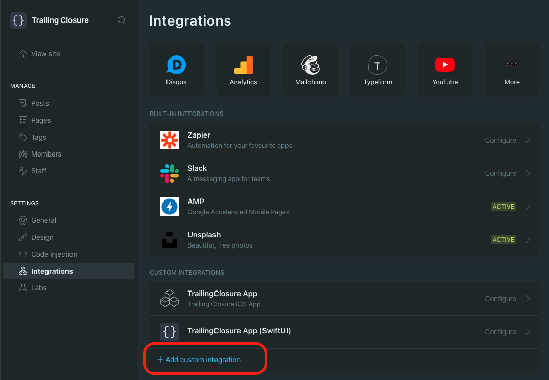Expand the TrailingClosure App row chevron
Image resolution: width=549 pixels, height=380 pixels.
pos(527,298)
